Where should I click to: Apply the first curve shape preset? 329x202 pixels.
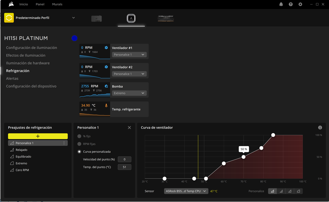click(x=272, y=191)
